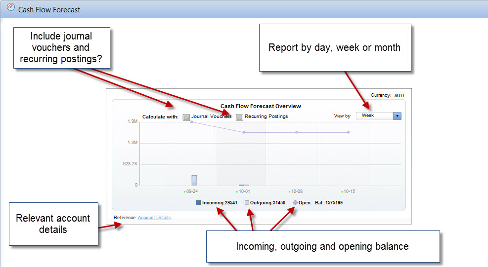Click the Cash Flow Forecast Overview chart title
The image size is (488, 267).
tap(261, 106)
